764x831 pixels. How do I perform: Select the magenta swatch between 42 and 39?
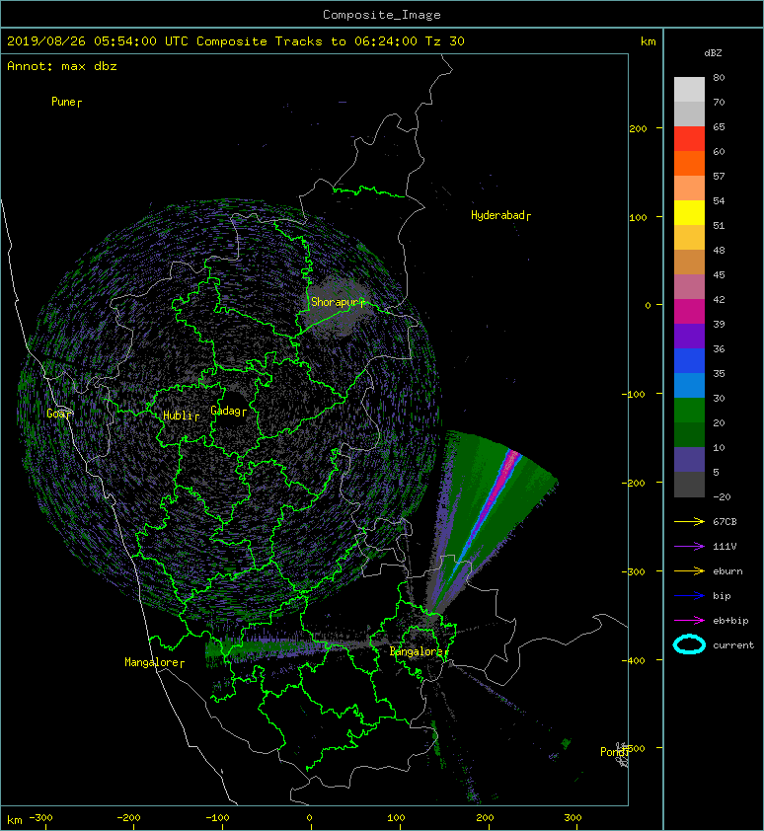[x=689, y=311]
